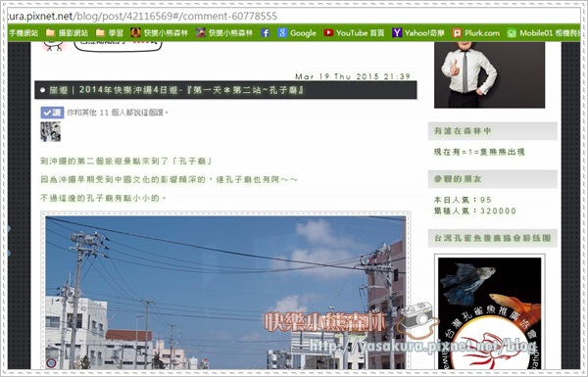Click the paragraph 因為沖繩早期受到中國文化

[170, 179]
